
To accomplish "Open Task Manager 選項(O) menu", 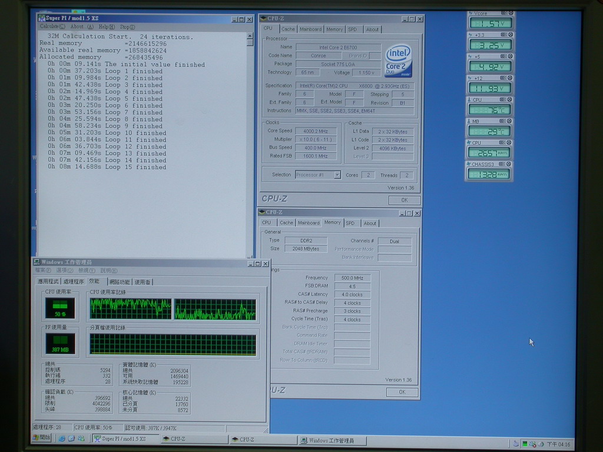I will [65, 270].
